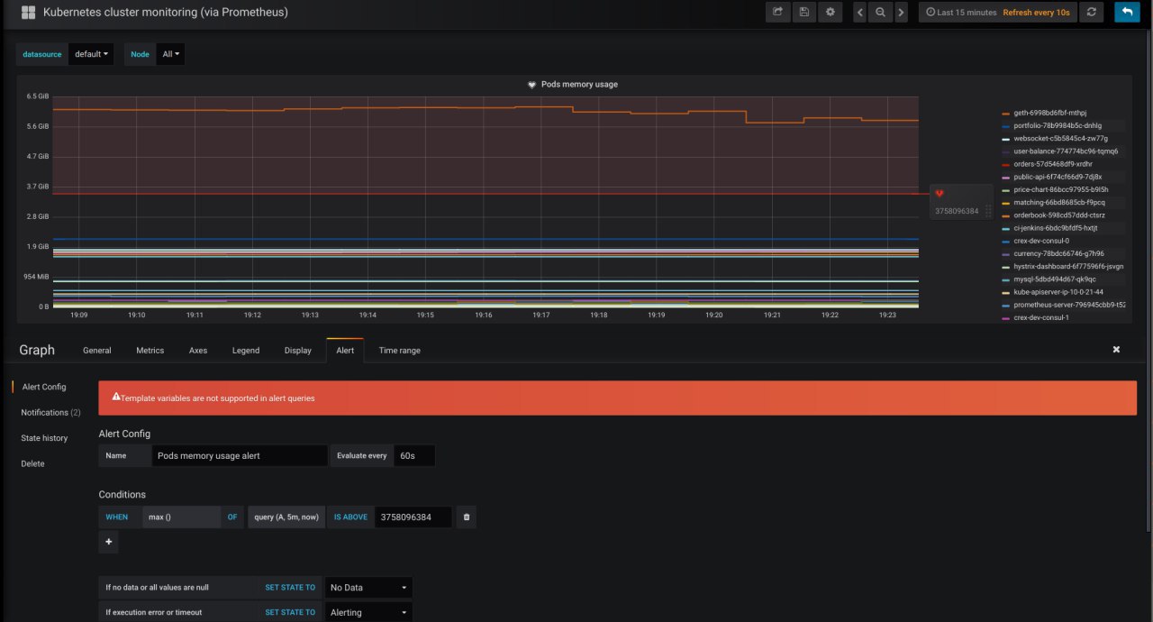Toggle orders-57d5468df9-xrdhr legend series
The height and width of the screenshot is (622, 1153).
(x=1052, y=164)
